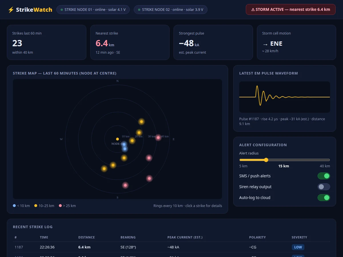Open the STRIKE NODE 02 status pill
The image size is (343, 257).
tap(171, 9)
